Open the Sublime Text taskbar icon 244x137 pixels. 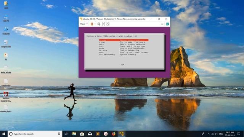pyautogui.click(x=98, y=134)
